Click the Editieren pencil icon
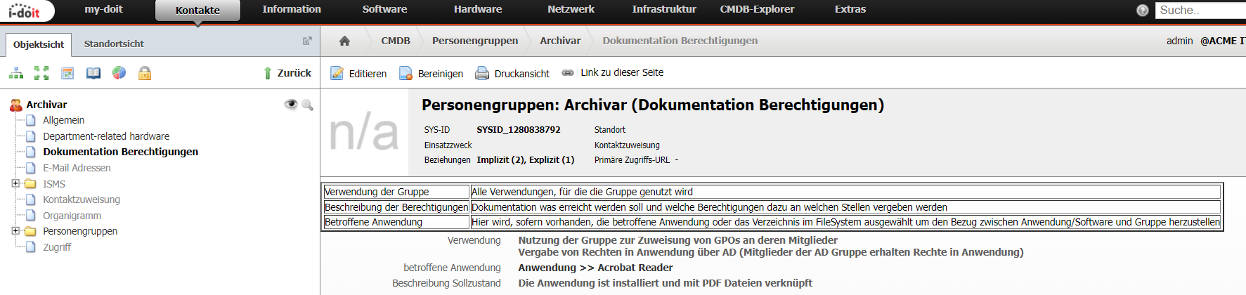 click(x=337, y=73)
